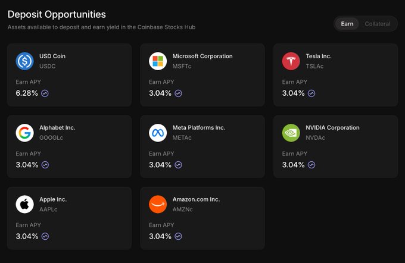Click the APY trend icon beside 6.28%
This screenshot has width=405, height=263.
point(45,93)
